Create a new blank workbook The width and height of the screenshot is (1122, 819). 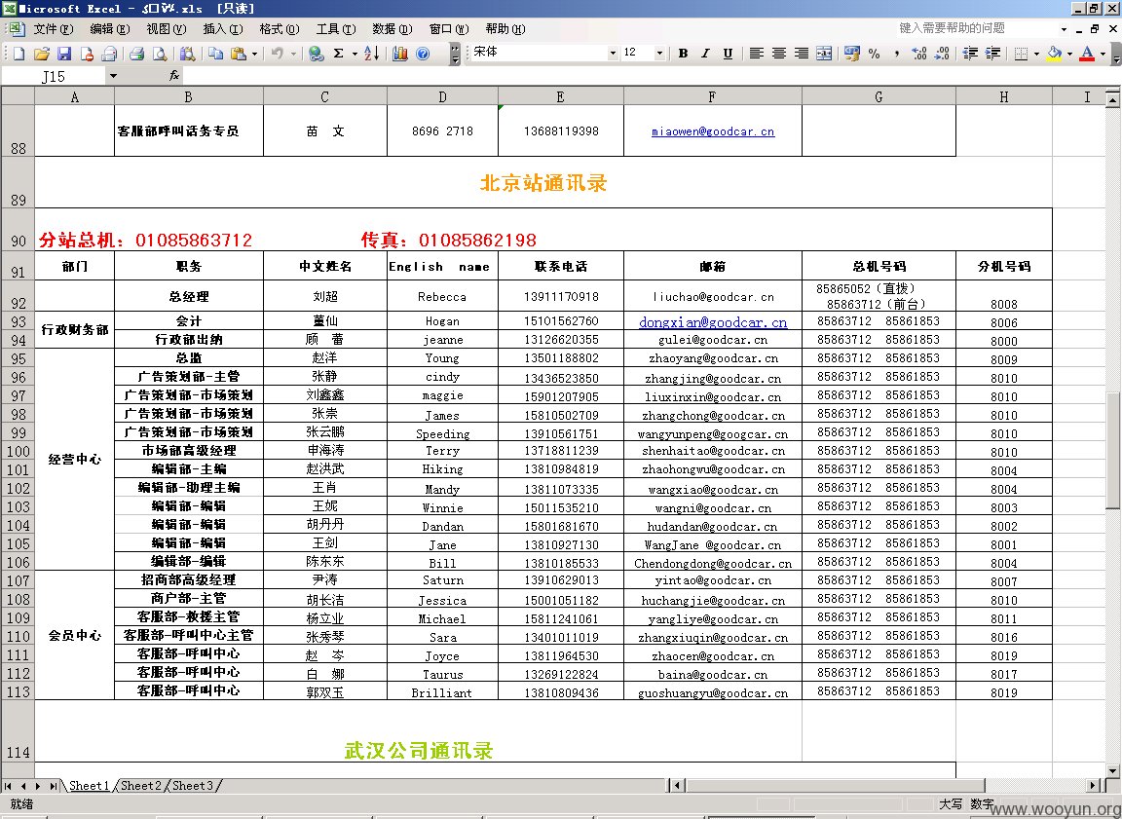[19, 54]
